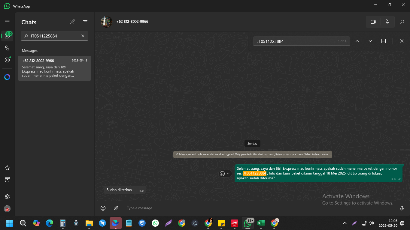Click the contact avatar in chat header
Screen dimensions: 410x230
pos(106,22)
